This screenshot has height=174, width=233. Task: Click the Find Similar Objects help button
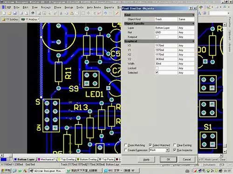pos(191,8)
